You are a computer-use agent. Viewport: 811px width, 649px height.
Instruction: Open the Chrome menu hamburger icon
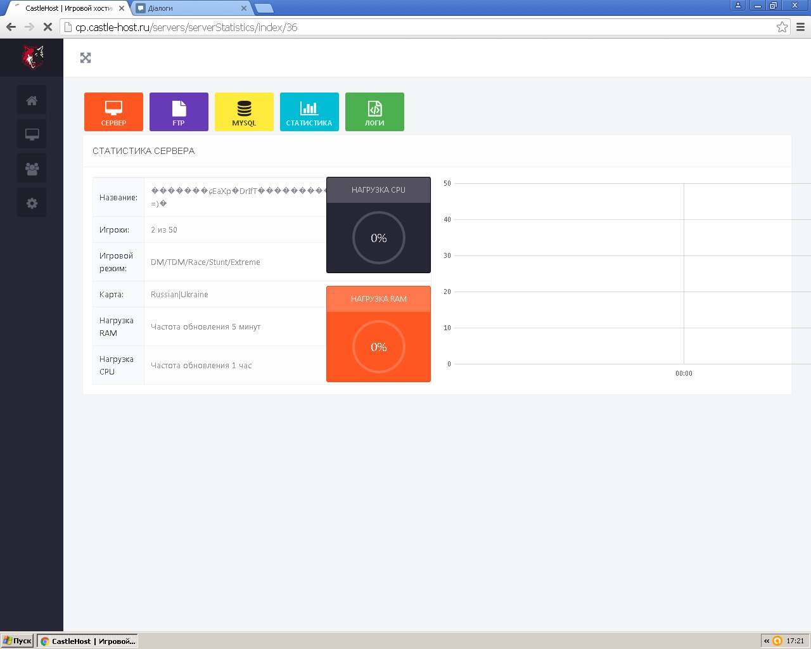[800, 27]
